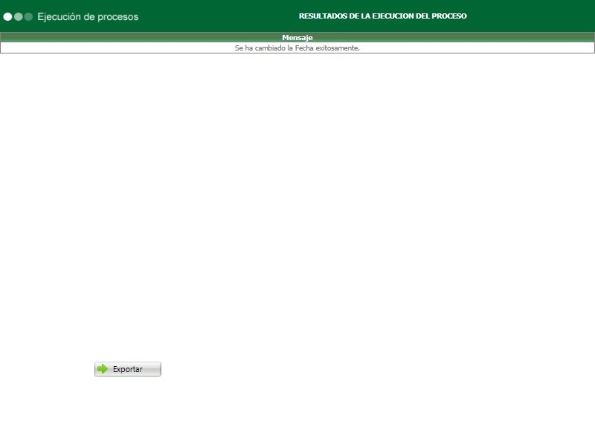Activate the arrow icon inside the export button
The image size is (595, 430).
pos(103,368)
